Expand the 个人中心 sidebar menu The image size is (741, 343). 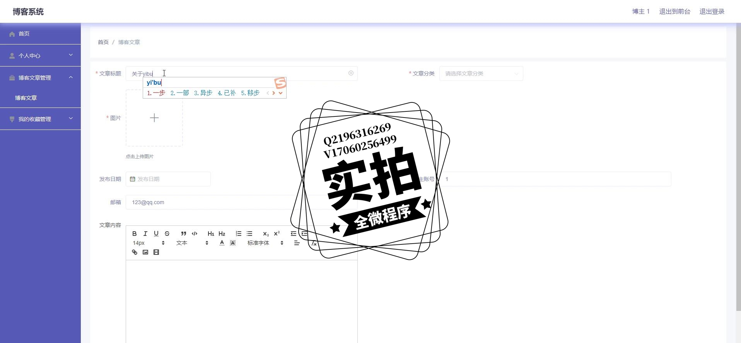click(x=40, y=55)
